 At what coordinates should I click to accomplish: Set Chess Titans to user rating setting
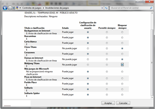click(x=88, y=48)
